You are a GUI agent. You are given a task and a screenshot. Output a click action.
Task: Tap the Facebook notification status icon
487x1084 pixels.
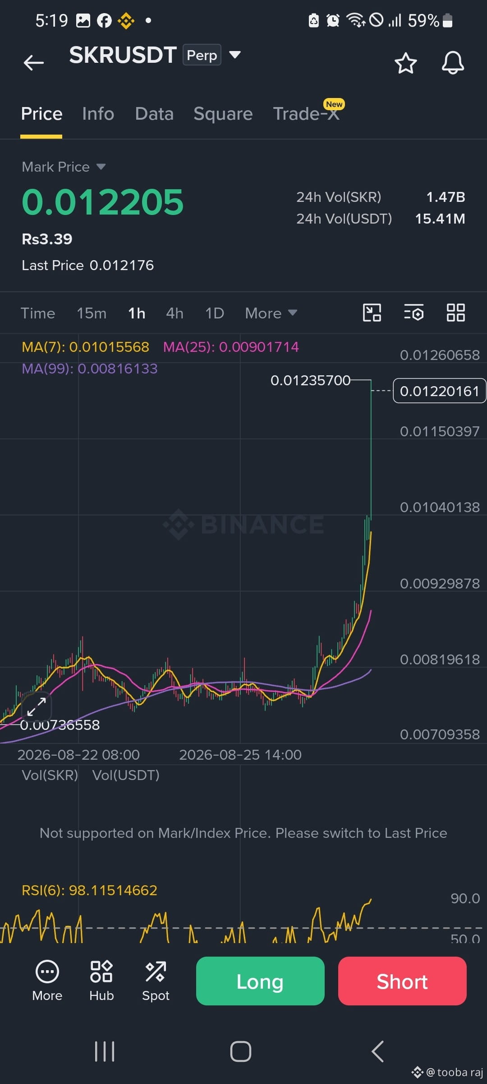[104, 20]
